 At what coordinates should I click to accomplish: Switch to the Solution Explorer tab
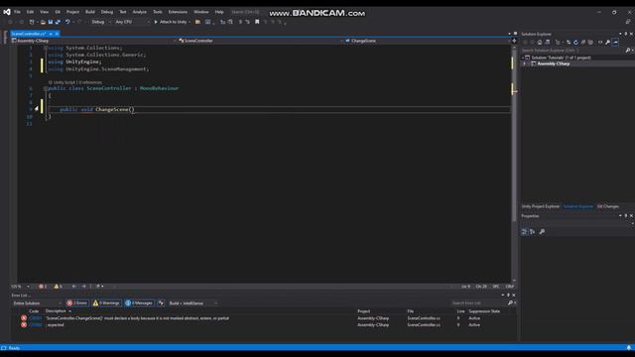point(577,206)
